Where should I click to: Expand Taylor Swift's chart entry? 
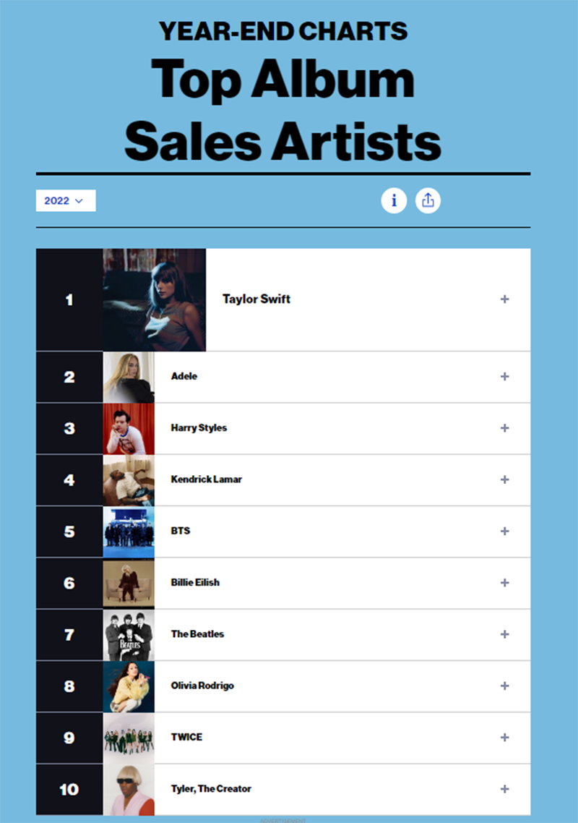point(504,299)
